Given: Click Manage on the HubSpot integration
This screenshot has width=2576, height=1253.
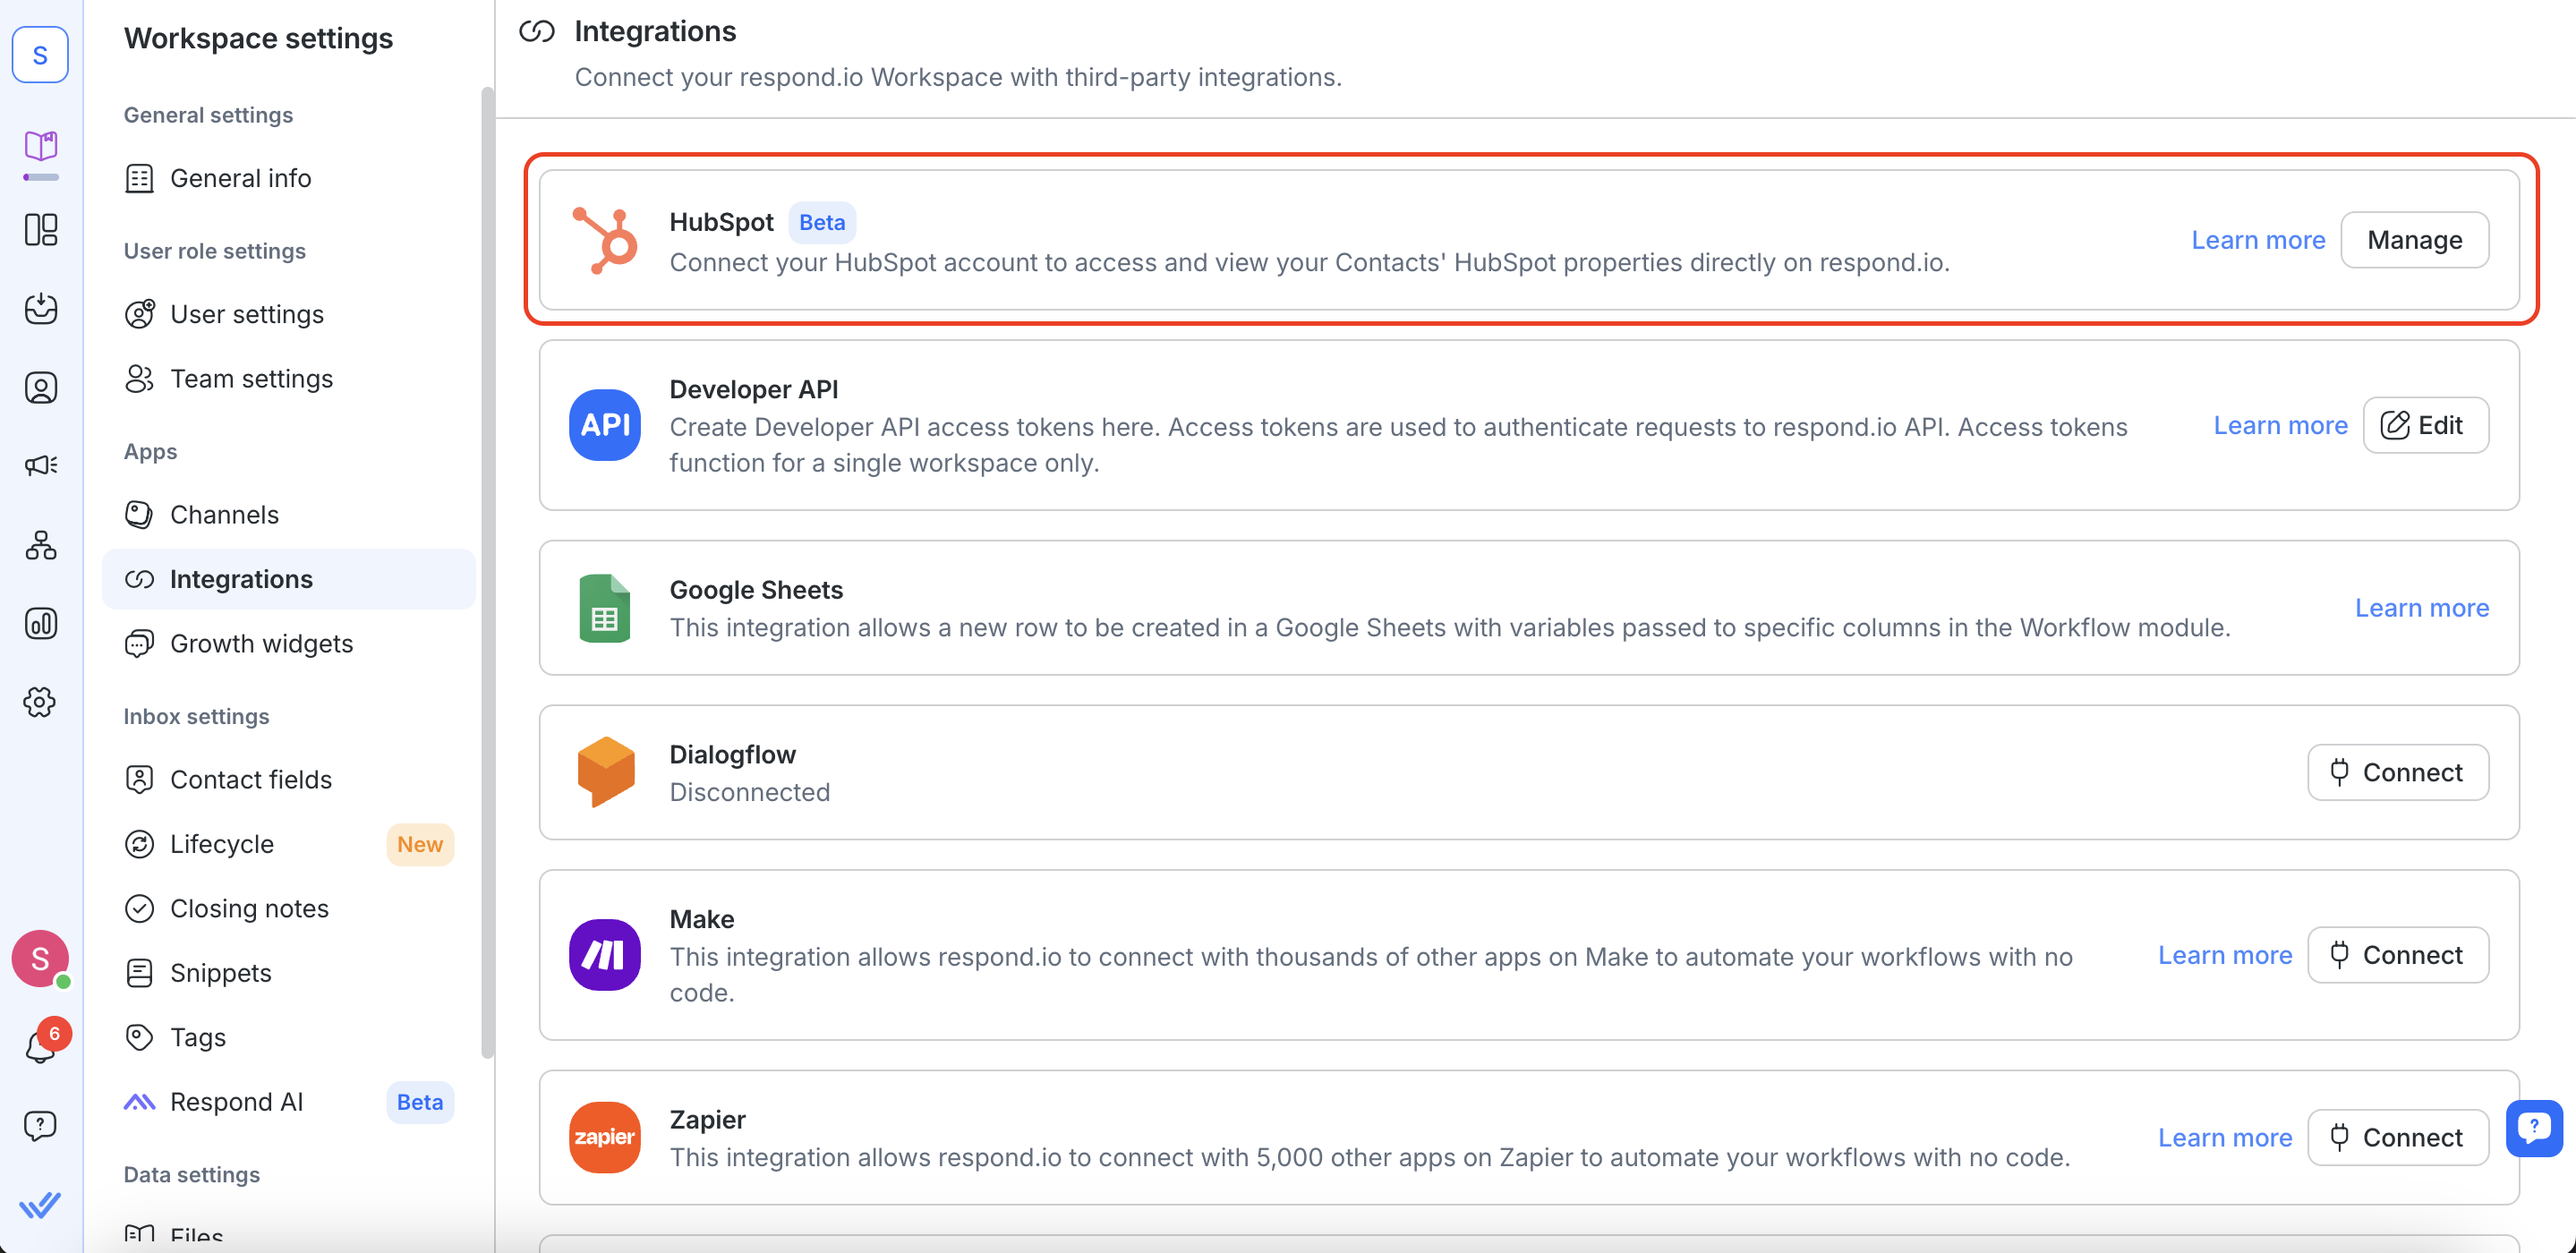Looking at the screenshot, I should tap(2414, 239).
